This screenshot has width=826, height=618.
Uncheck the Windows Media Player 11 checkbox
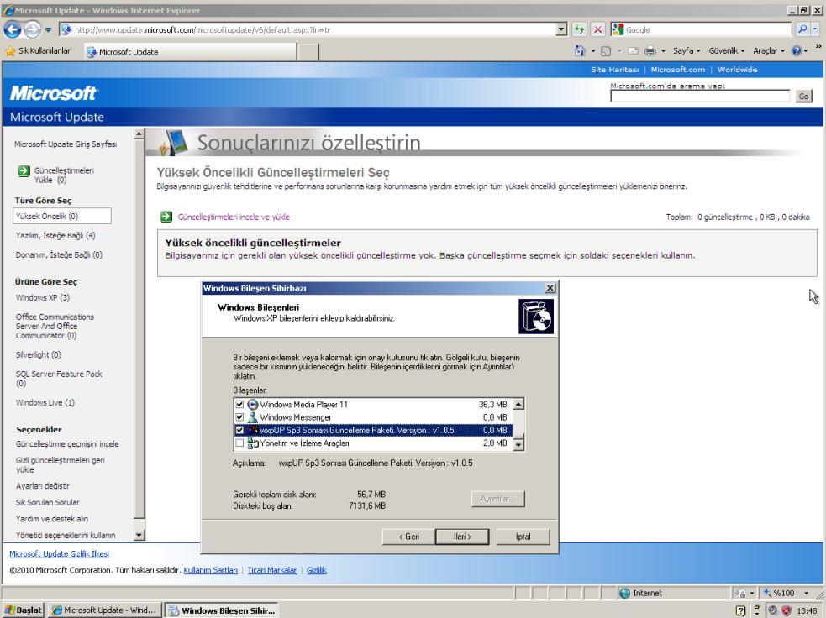pos(239,404)
